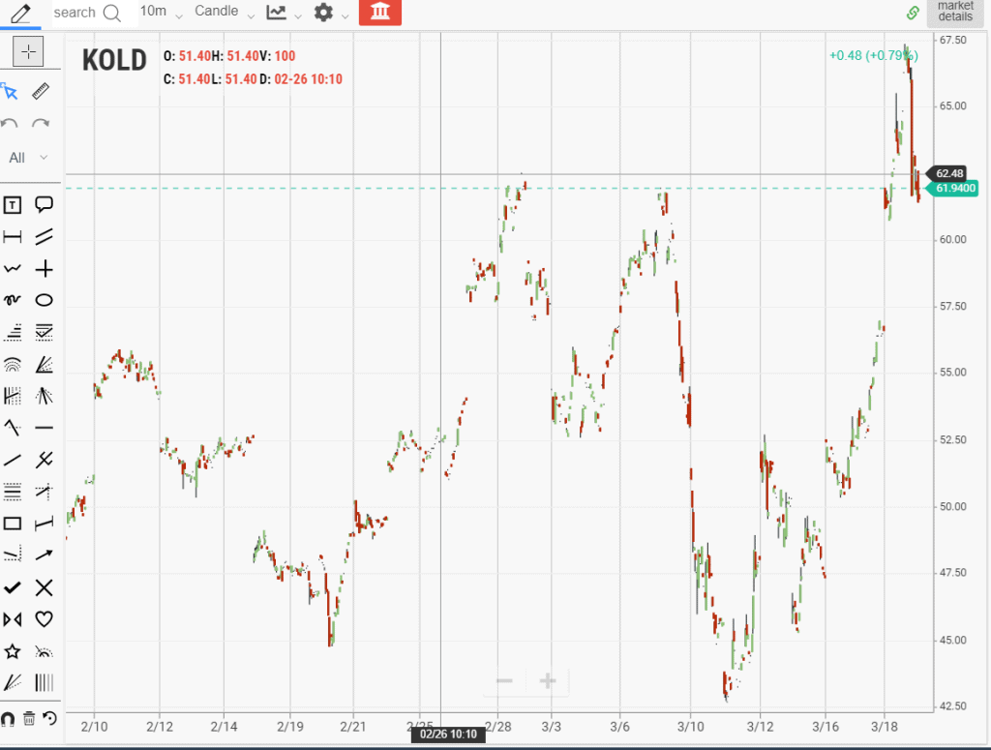Open the Candle chart type dropdown

click(x=225, y=12)
